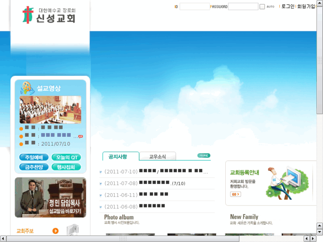Click the bullet arrow icon before 2011-06-08
323x242 pixels.
[x=100, y=207]
